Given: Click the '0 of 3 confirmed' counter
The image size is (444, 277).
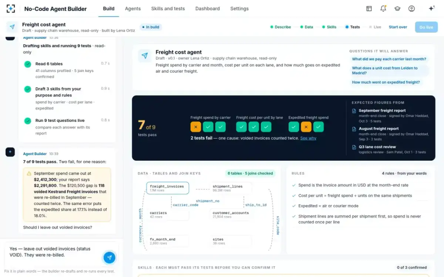Looking at the screenshot, I should point(412,267).
